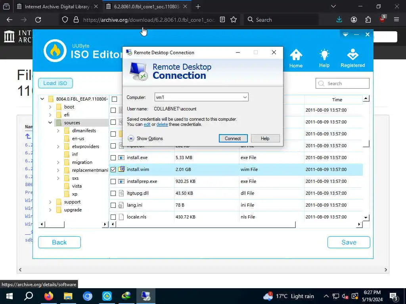The height and width of the screenshot is (304, 406).
Task: Select the etwproviders folder in tree
Action: 86,146
